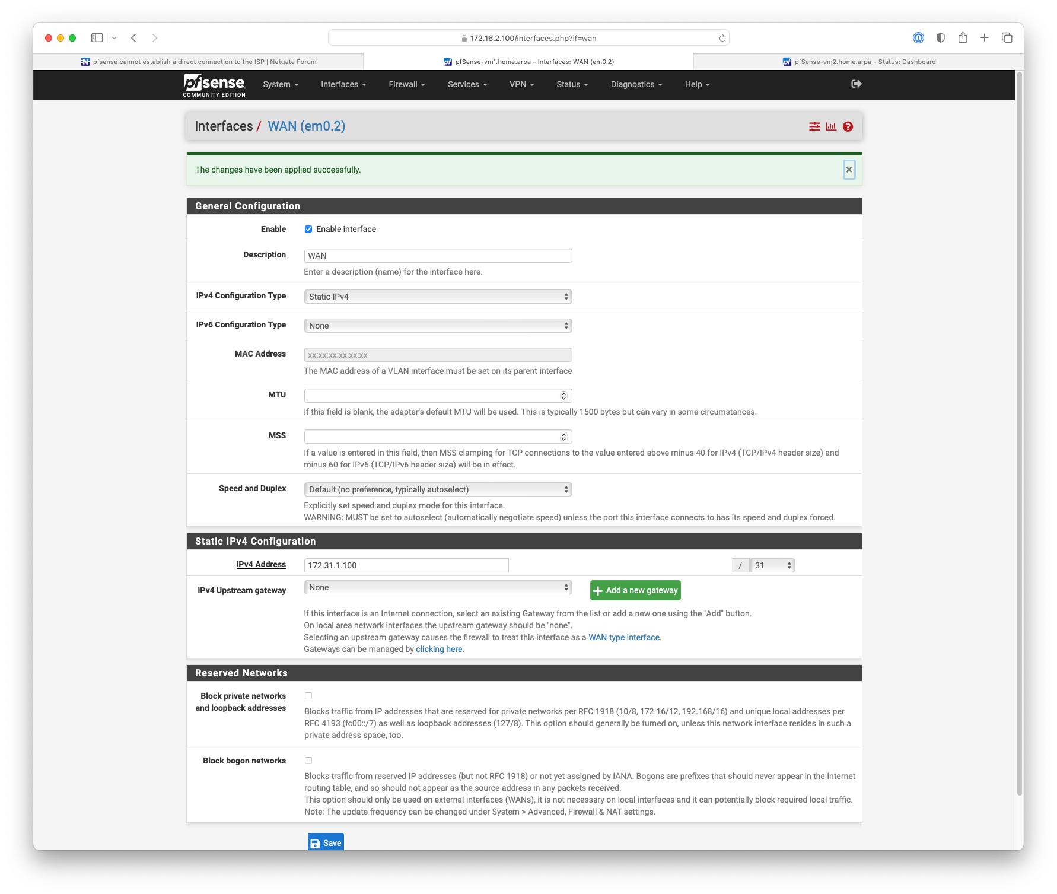
Task: Open the privacy shield icon
Action: [940, 38]
